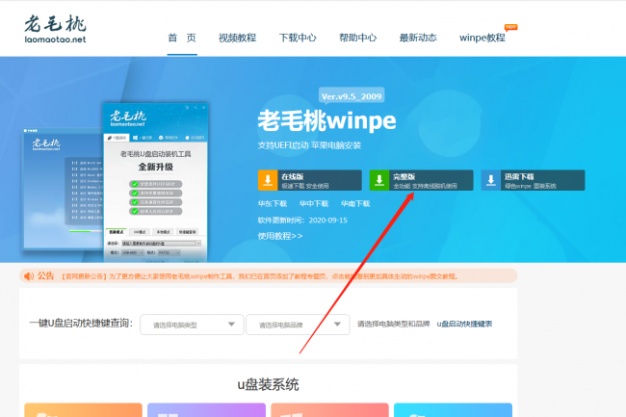Open the winpe教程 menu item

(483, 38)
